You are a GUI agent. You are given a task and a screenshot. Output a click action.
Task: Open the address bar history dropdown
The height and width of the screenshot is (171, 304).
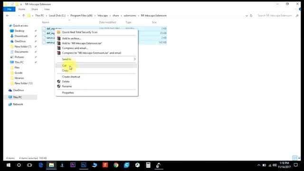click(x=247, y=16)
